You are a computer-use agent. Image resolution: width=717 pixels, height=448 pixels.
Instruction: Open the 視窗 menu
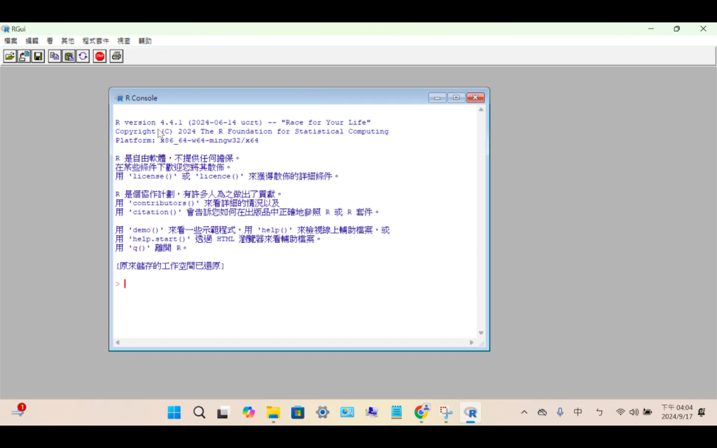[x=123, y=41]
